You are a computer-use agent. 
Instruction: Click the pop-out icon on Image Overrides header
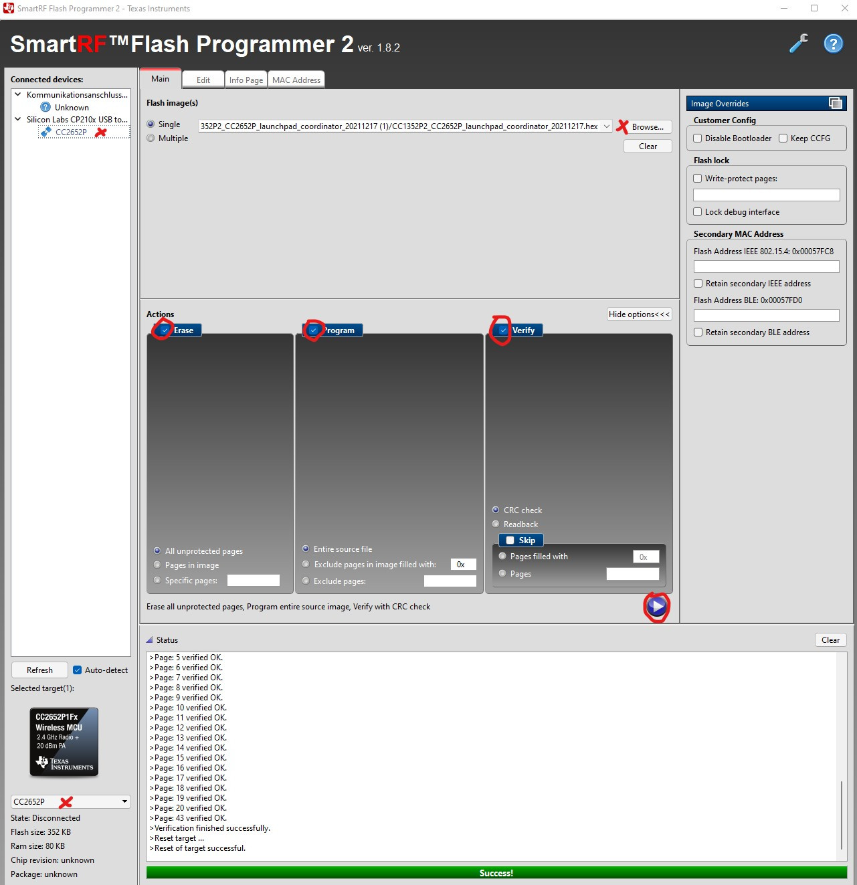coord(835,103)
